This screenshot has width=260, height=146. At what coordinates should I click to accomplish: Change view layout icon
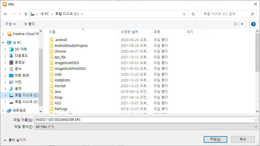[236, 24]
